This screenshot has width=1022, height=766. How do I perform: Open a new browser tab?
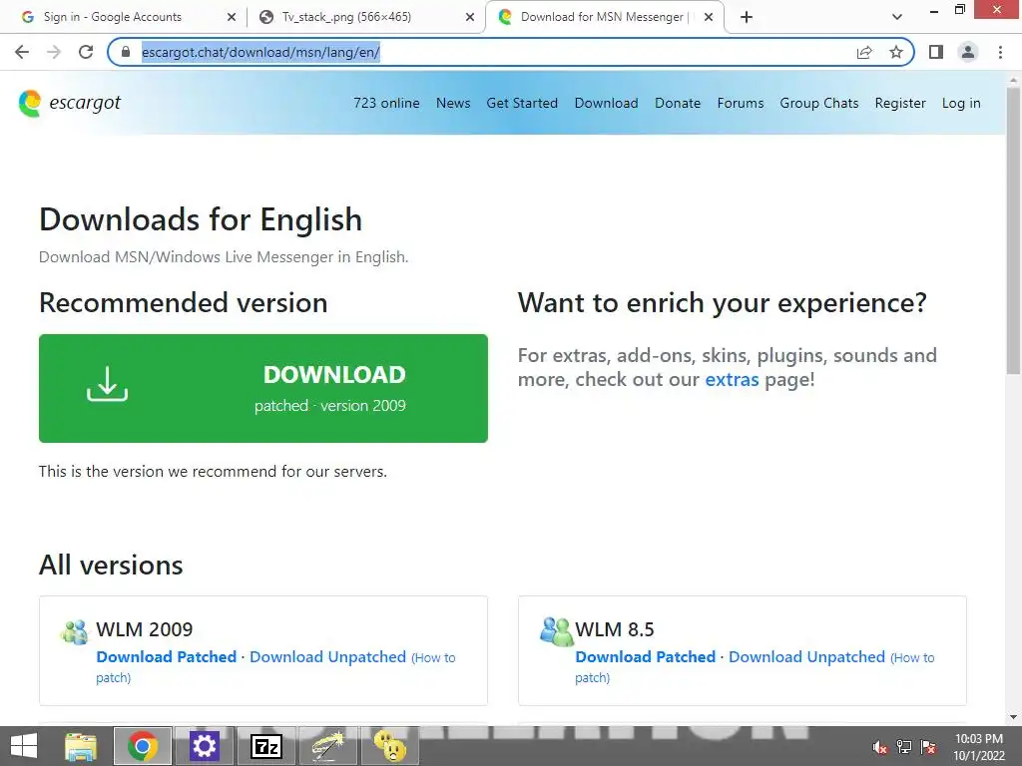click(x=747, y=17)
